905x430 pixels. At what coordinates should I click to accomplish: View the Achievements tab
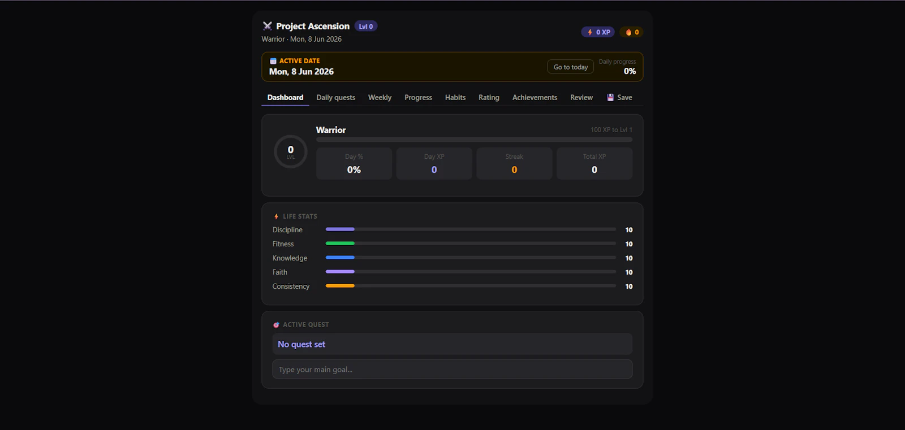coord(535,97)
